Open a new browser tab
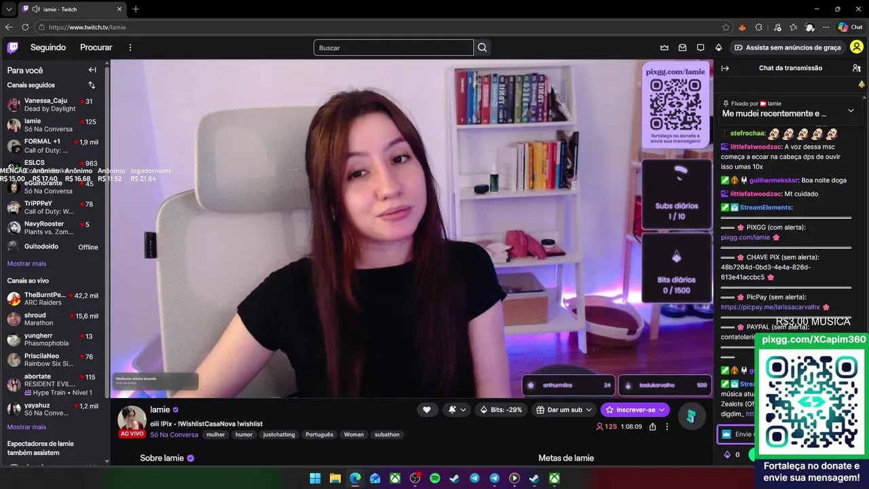The image size is (869, 489). 136,10
